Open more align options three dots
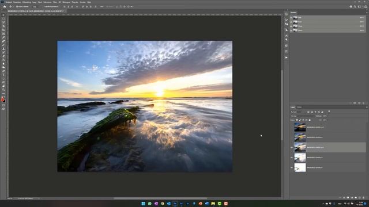 pos(101,6)
